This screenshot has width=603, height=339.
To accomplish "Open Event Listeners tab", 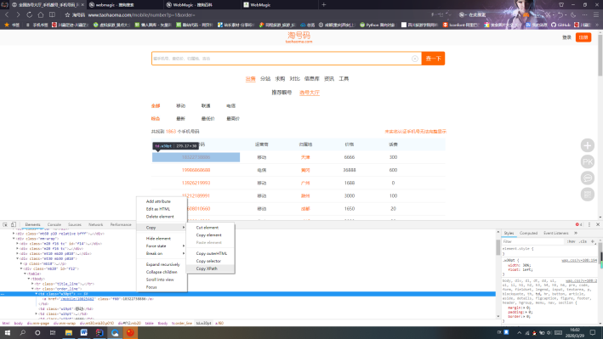I will click(x=555, y=233).
